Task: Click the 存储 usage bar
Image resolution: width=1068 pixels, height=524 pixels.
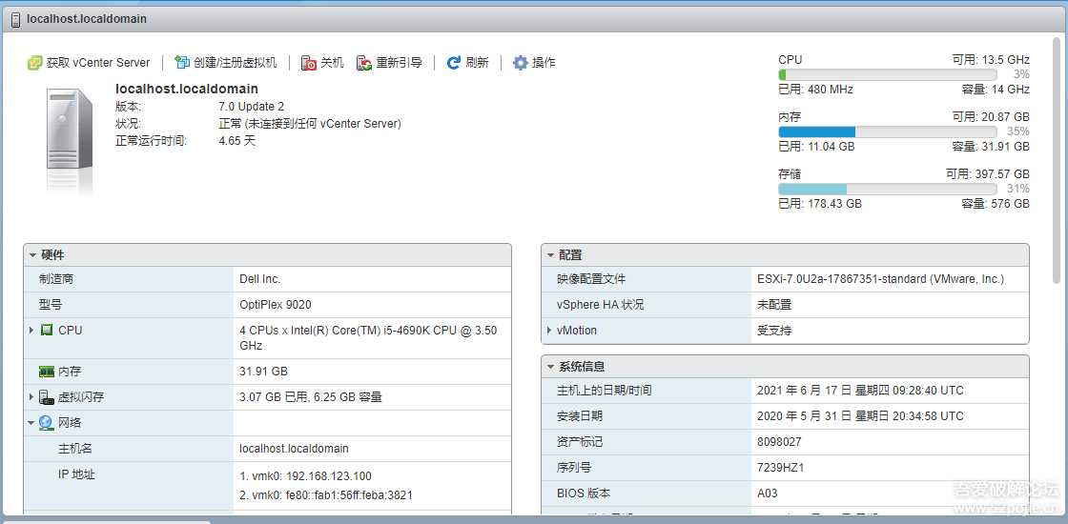Action: 887,189
